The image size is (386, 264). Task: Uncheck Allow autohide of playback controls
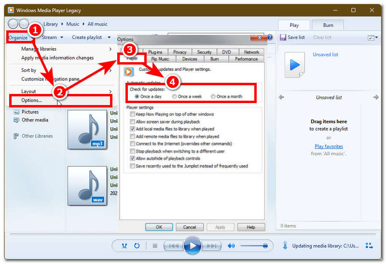[133, 158]
